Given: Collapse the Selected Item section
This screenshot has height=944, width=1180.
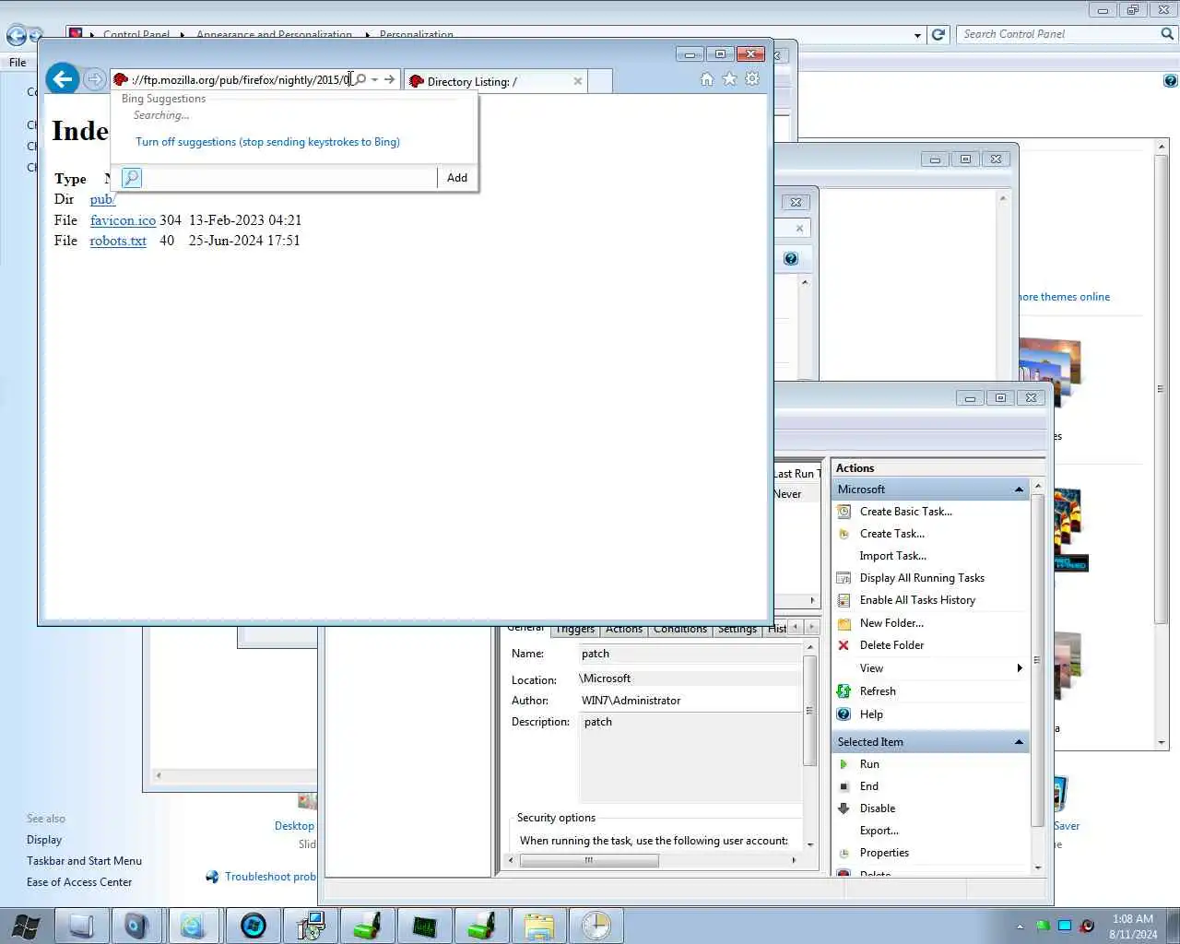Looking at the screenshot, I should 1019,742.
